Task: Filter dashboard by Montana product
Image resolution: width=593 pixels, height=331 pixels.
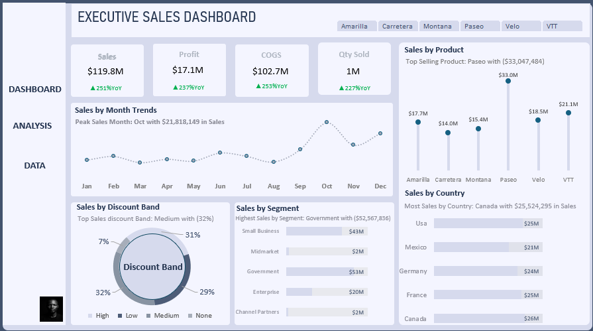Action: (439, 26)
